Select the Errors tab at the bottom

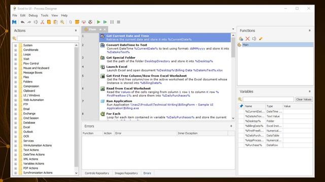[147, 173]
